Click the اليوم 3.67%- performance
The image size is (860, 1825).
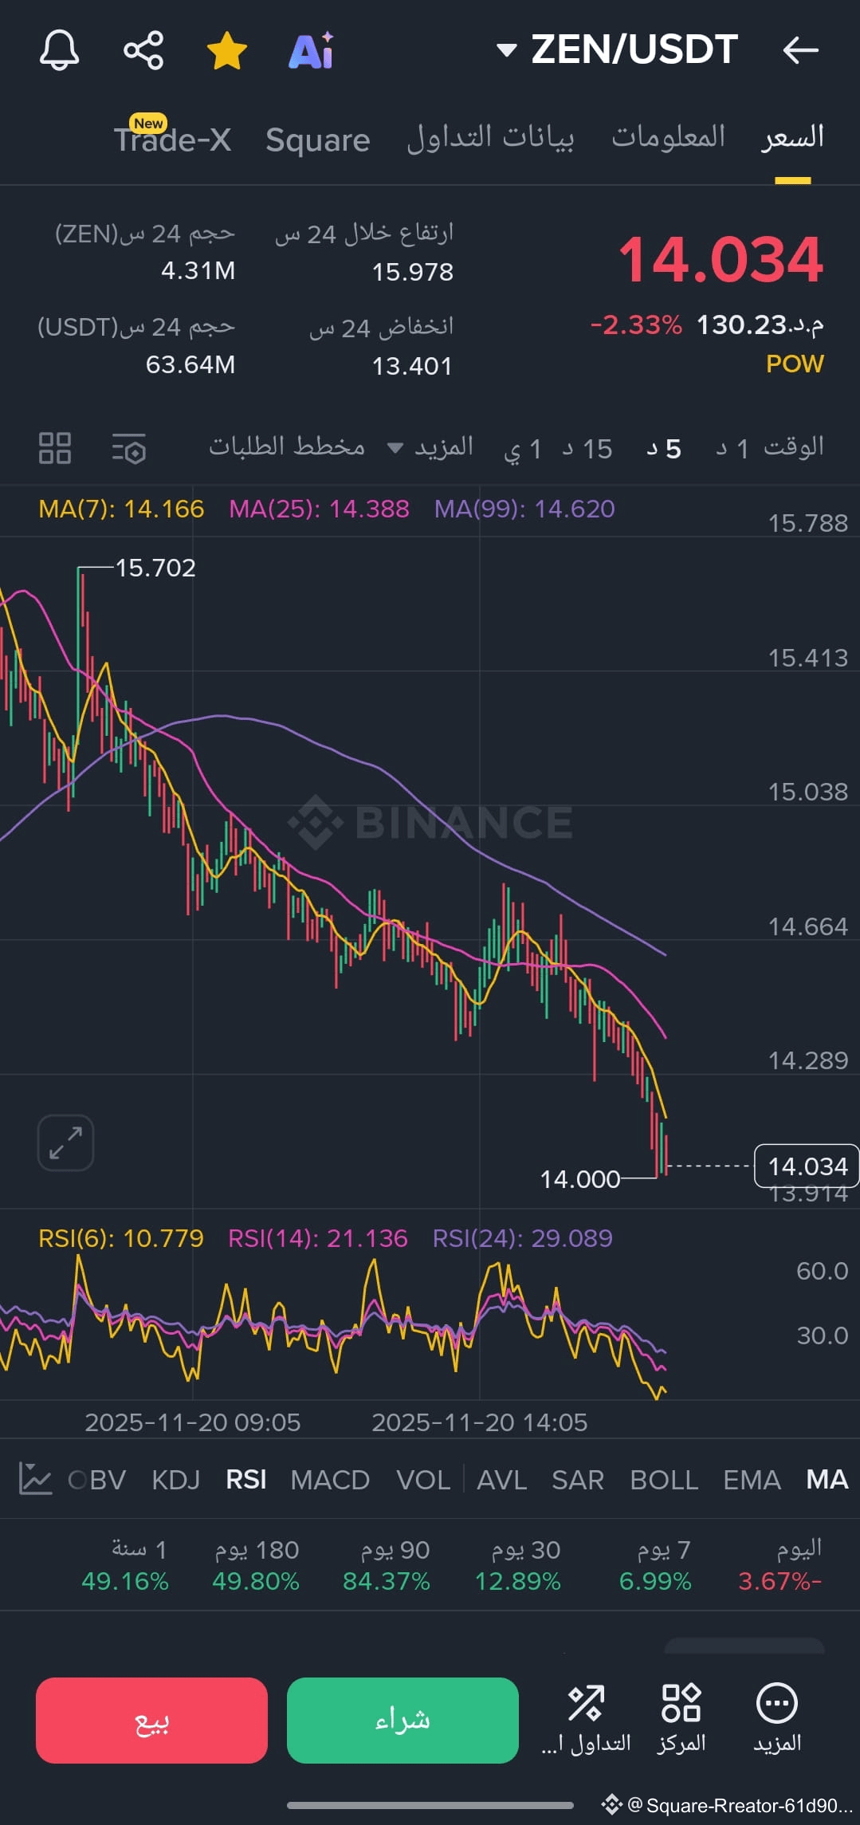coord(780,1565)
